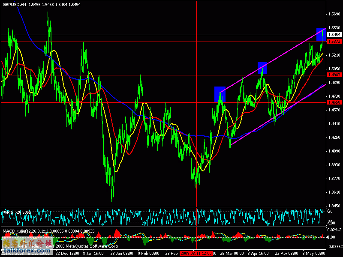Click the 1.4410 price scale value
Viewport: 343px width, 257px height.
334,124
